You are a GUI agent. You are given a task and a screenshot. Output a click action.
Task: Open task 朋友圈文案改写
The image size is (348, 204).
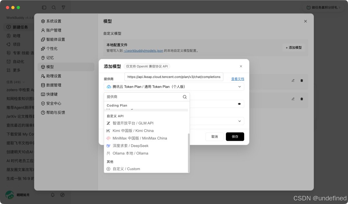(x=20, y=170)
